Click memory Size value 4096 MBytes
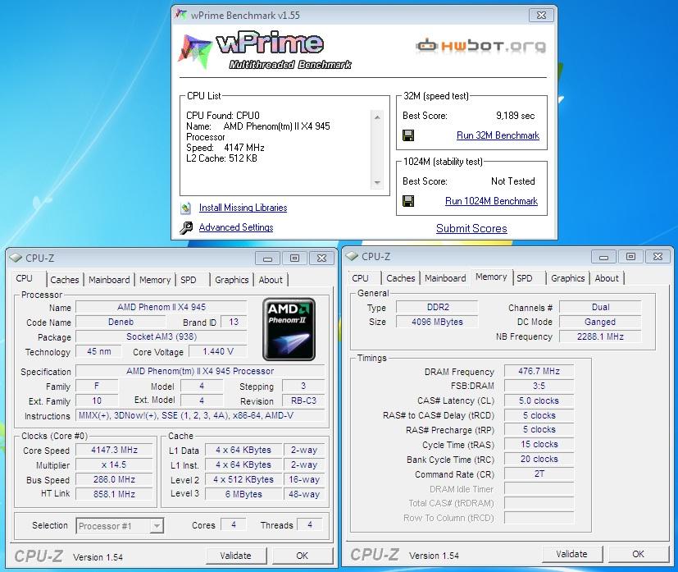Screen dimensions: 678x572 click(x=438, y=322)
